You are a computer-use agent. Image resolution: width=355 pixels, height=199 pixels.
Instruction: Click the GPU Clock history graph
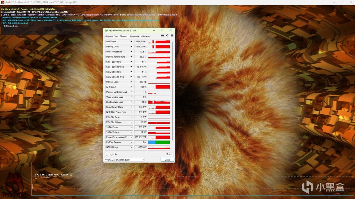point(159,42)
